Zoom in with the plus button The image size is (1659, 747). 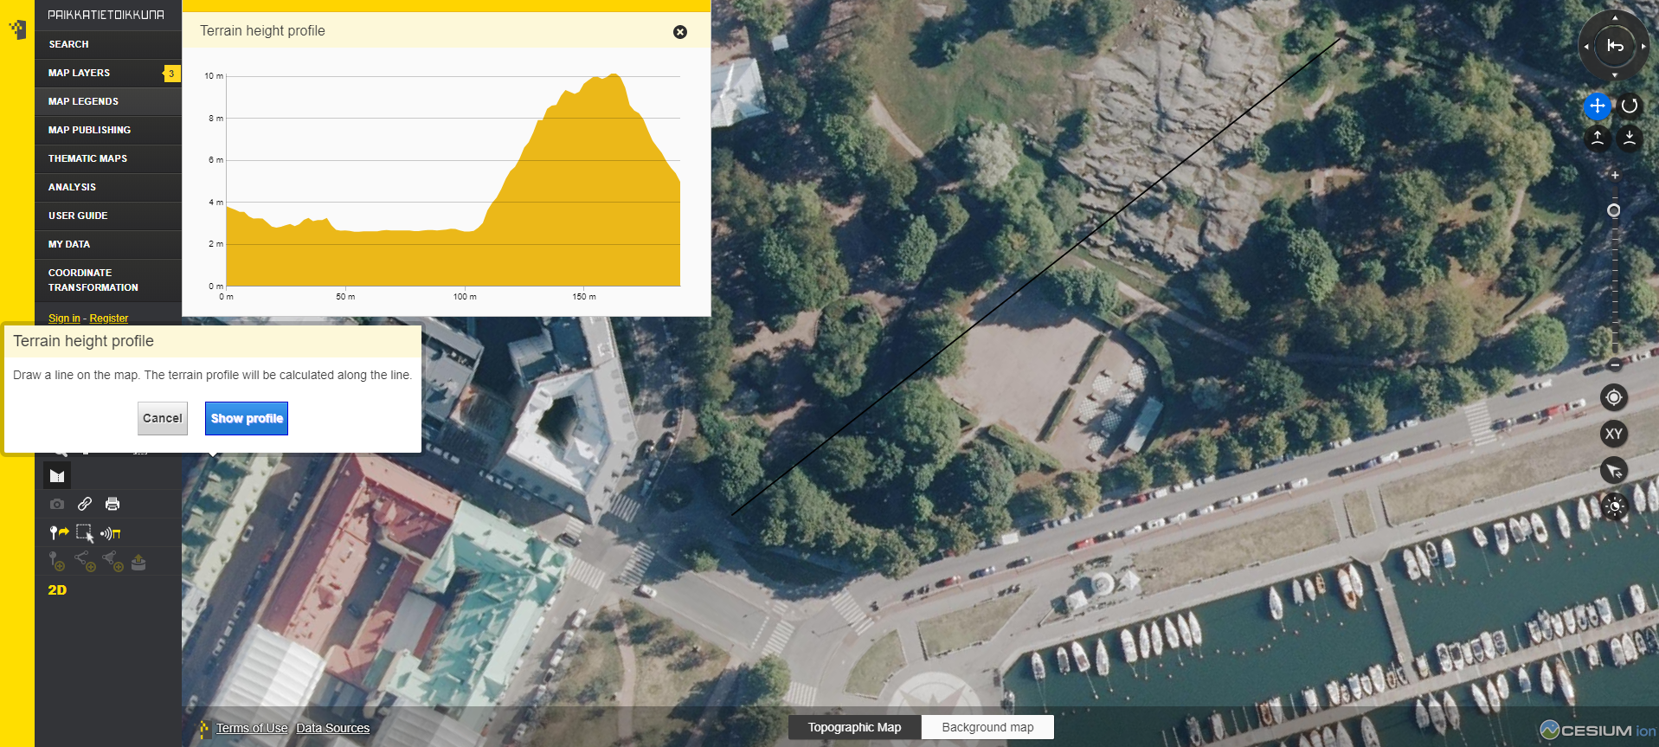tap(1614, 175)
